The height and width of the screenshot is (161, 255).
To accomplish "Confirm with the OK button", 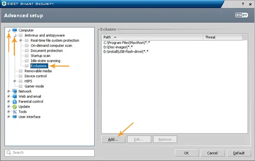I will pyautogui.click(x=186, y=153).
